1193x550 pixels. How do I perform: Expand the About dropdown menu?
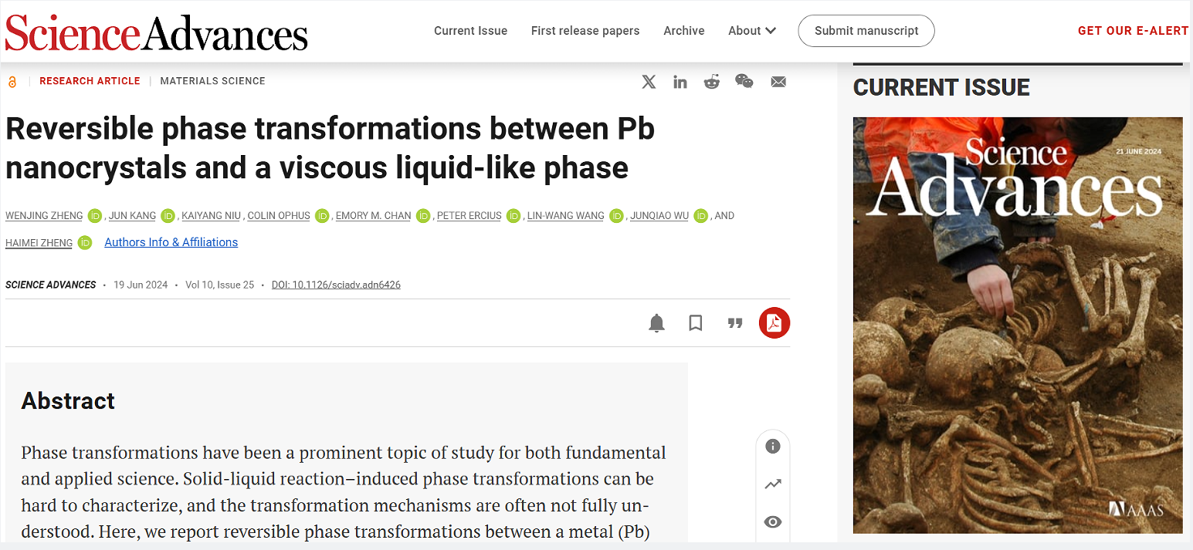pyautogui.click(x=751, y=31)
